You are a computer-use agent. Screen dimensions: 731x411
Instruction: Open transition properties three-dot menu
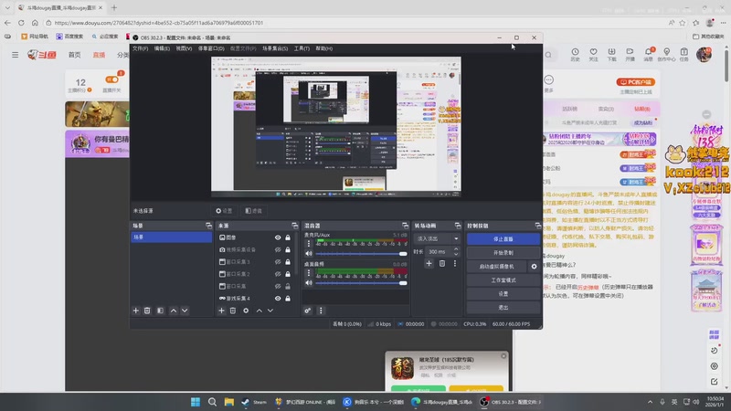pyautogui.click(x=455, y=264)
